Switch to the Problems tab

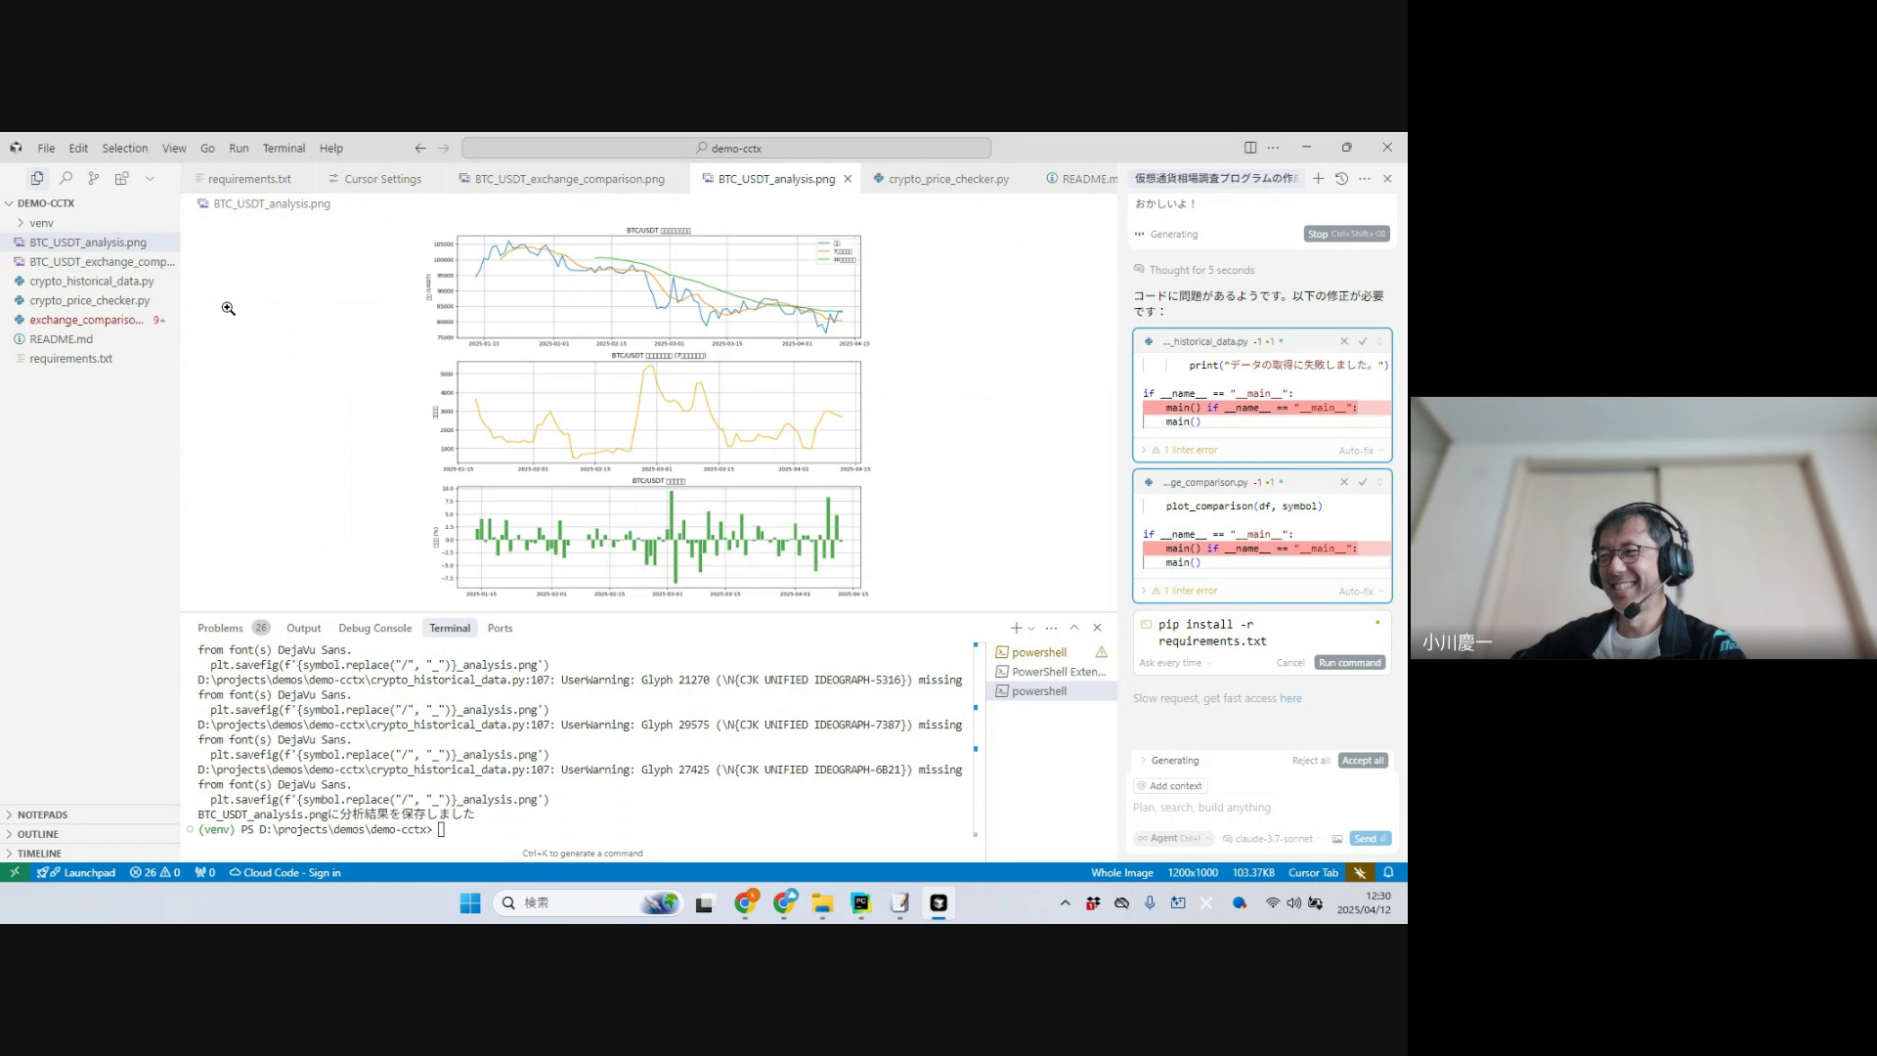coord(220,628)
